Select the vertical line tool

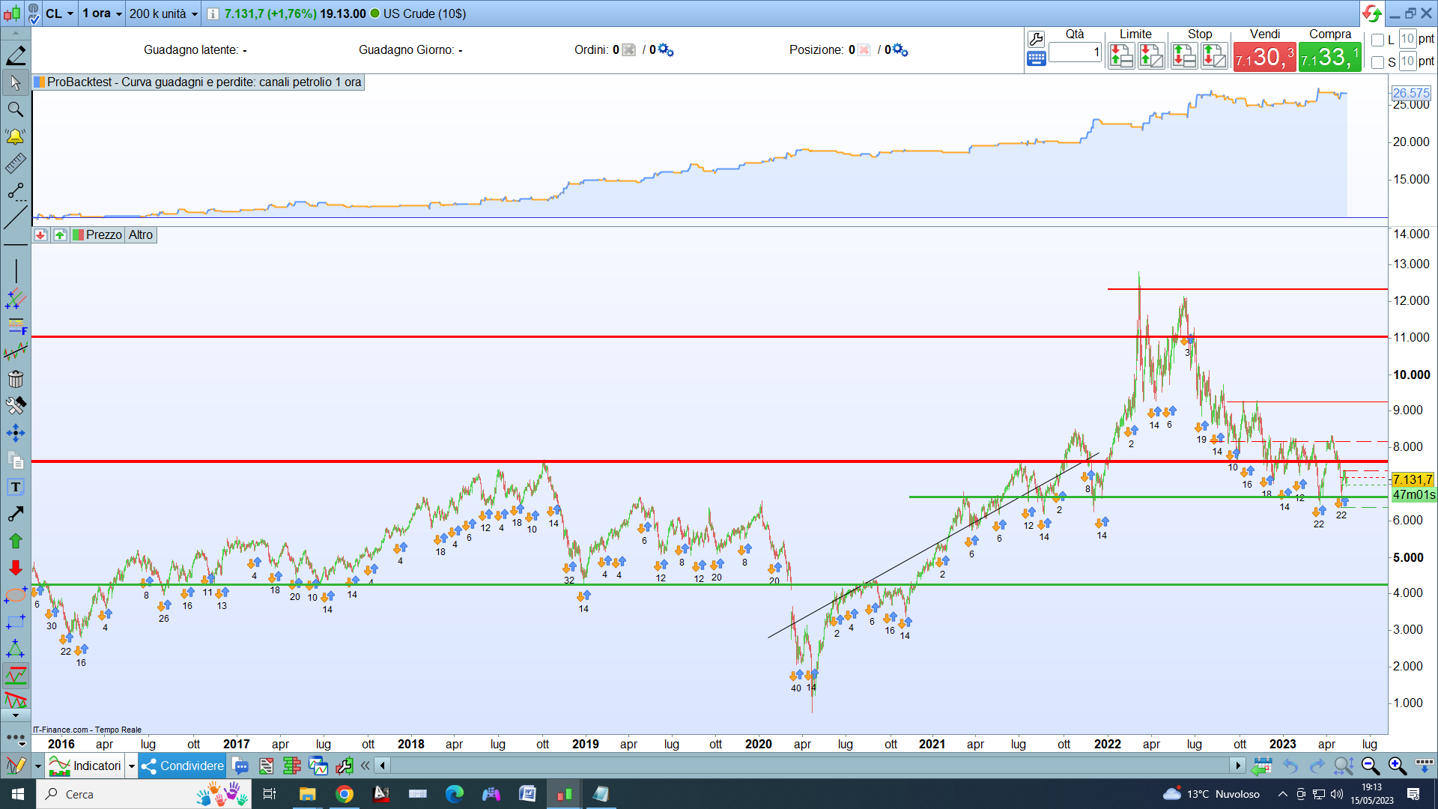point(16,271)
